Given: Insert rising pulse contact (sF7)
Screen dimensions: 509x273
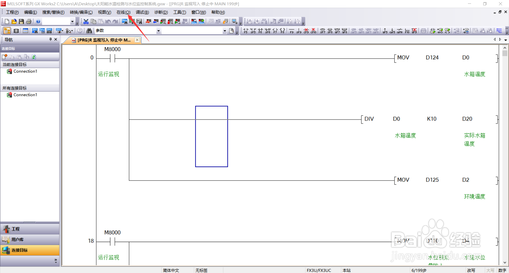Looking at the screenshot, I should [x=323, y=31].
